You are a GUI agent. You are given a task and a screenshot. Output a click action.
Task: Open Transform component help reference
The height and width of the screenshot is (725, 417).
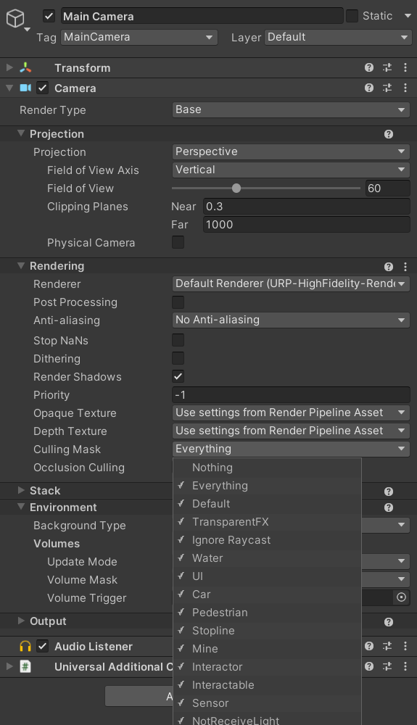(x=369, y=67)
